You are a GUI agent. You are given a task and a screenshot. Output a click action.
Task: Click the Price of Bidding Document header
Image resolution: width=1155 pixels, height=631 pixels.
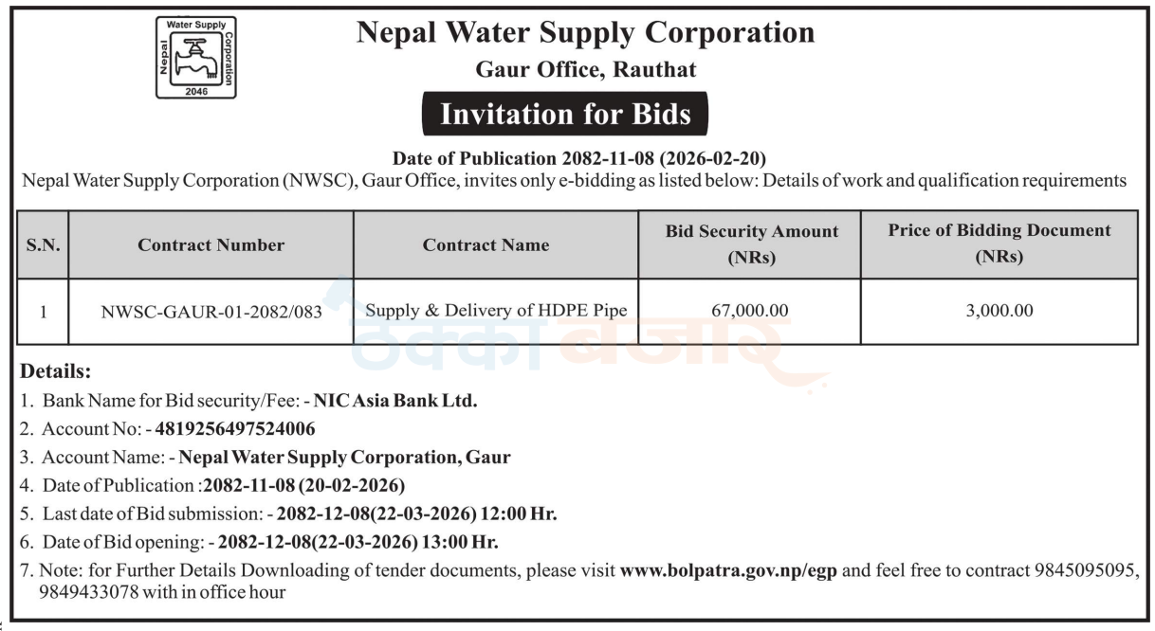pos(999,244)
